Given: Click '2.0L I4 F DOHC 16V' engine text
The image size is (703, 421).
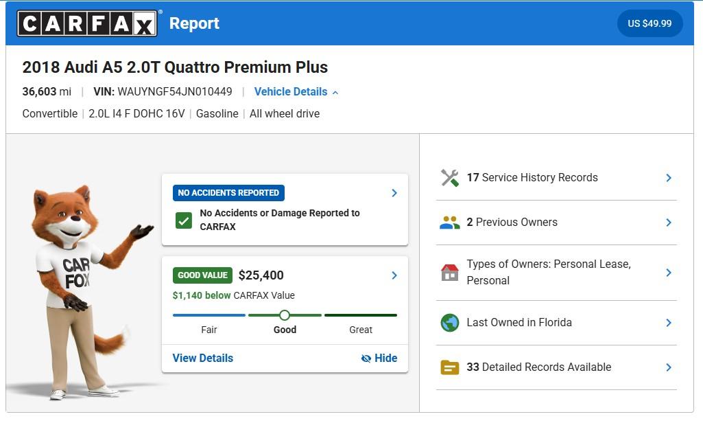Looking at the screenshot, I should coord(136,114).
